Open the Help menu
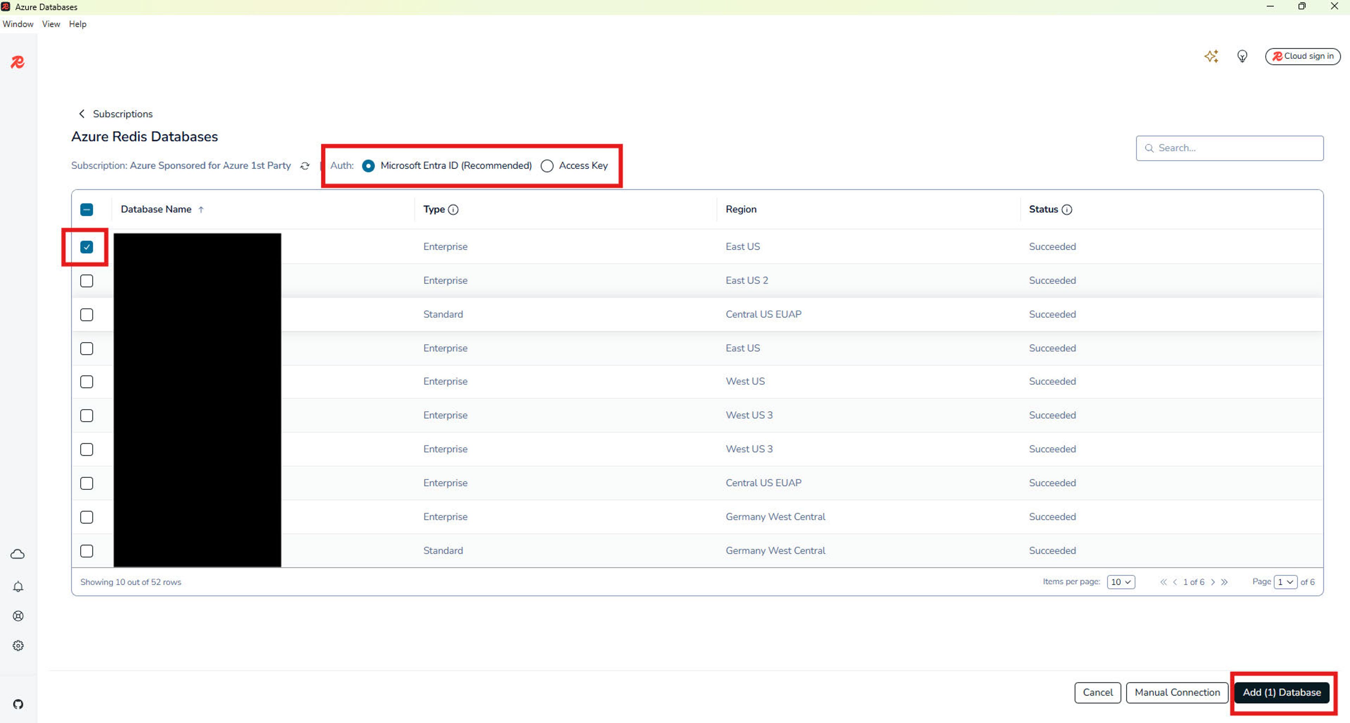This screenshot has width=1350, height=723. (x=78, y=24)
